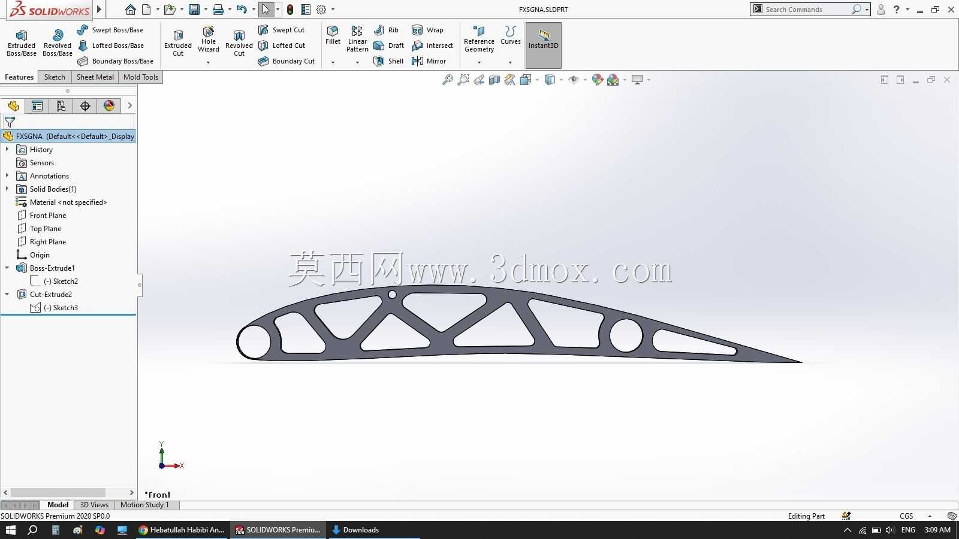959x539 pixels.
Task: Open the Hole Wizard tool
Action: (209, 40)
